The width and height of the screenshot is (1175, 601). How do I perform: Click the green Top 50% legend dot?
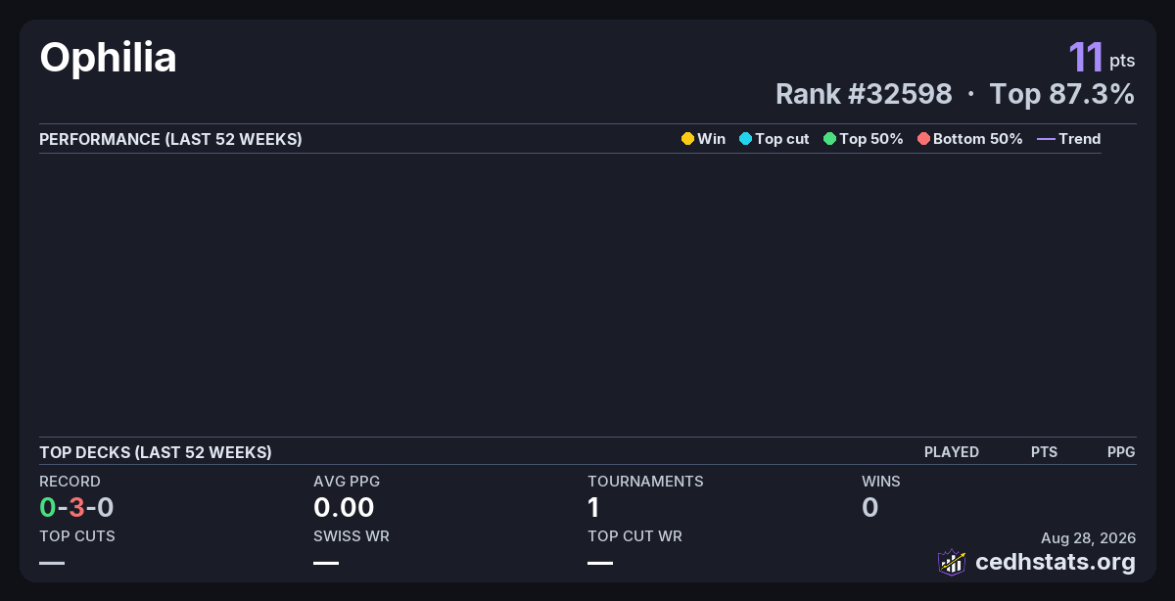point(829,139)
